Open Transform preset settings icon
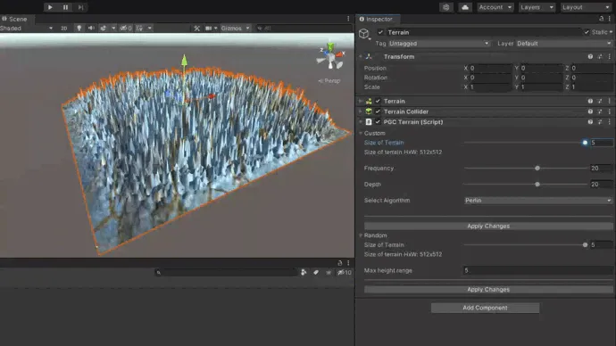Image resolution: width=616 pixels, height=346 pixels. pos(600,56)
